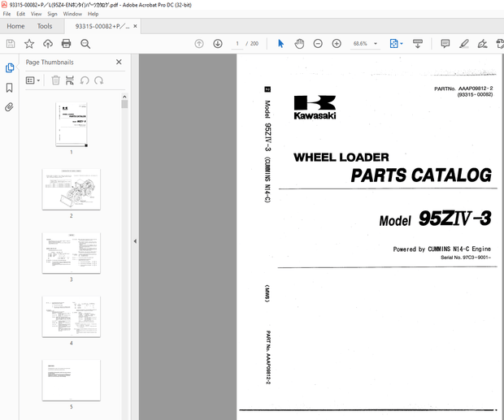Go to next page arrow
This screenshot has height=420, width=504.
[218, 43]
